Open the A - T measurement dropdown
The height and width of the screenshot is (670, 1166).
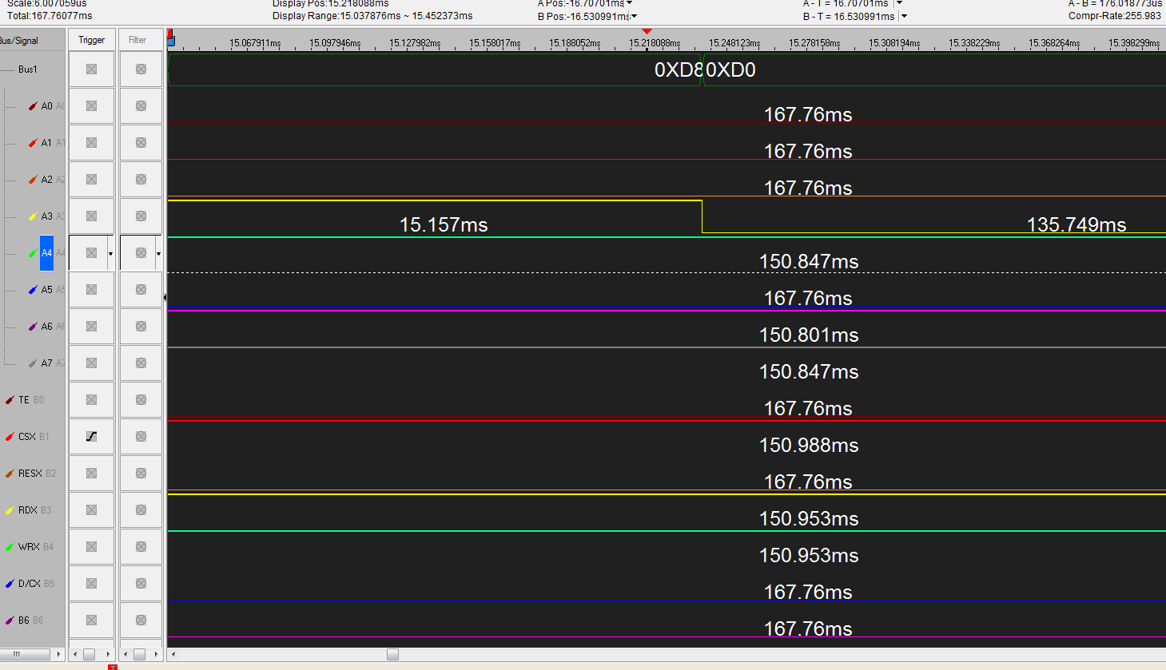point(899,3)
